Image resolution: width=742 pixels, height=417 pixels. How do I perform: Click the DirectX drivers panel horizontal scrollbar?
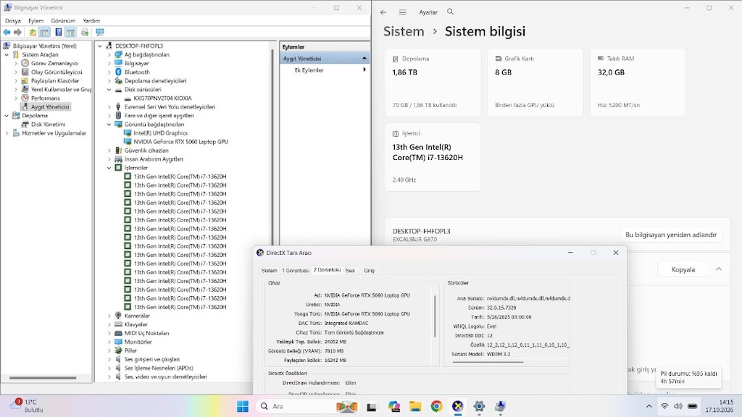(488, 362)
